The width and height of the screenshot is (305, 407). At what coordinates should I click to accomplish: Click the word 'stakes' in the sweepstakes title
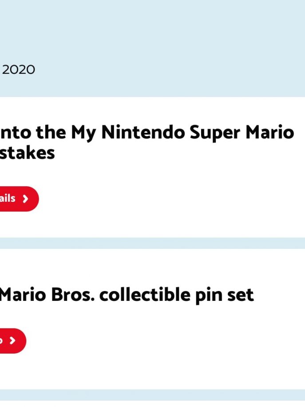(27, 153)
